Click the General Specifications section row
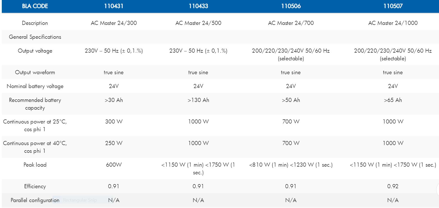Screen dimensions: 439x208 (x=35, y=37)
